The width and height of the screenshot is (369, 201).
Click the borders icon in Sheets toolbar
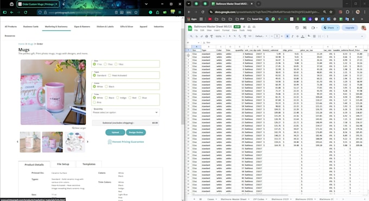click(314, 36)
